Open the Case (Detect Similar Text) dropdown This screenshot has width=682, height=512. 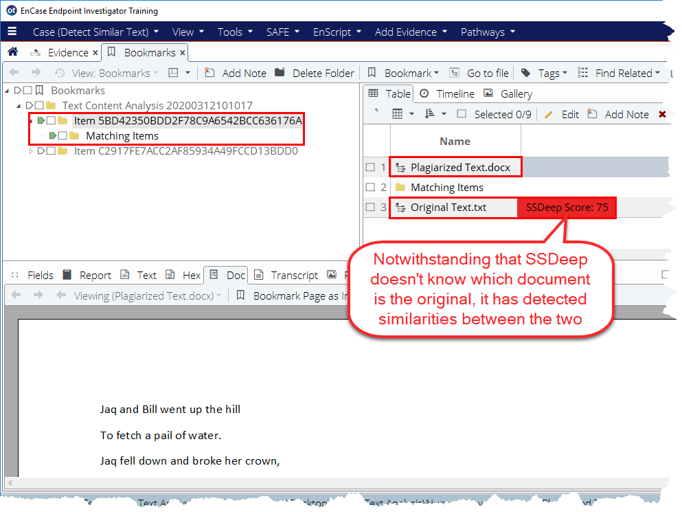[x=95, y=32]
